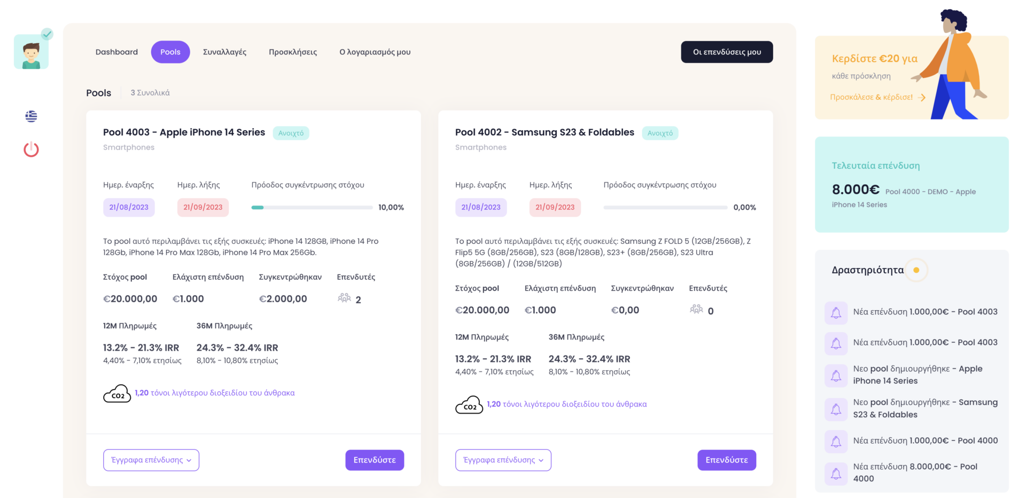
Task: Click the investors group icon in Pool 4003
Action: [344, 298]
